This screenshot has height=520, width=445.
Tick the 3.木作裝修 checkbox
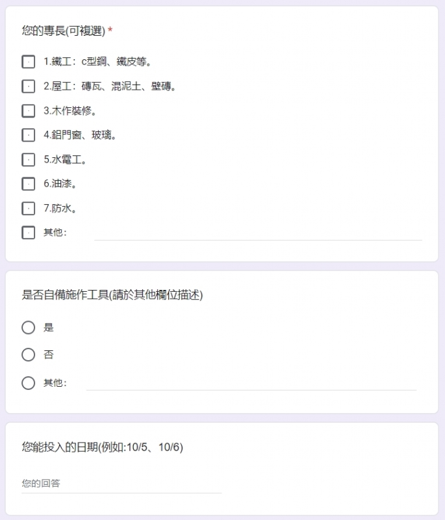pos(28,110)
